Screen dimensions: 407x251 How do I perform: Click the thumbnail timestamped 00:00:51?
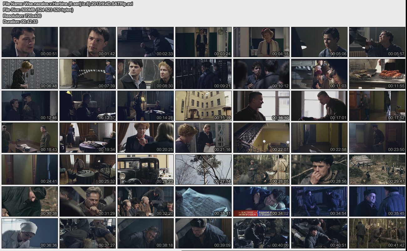(30, 42)
